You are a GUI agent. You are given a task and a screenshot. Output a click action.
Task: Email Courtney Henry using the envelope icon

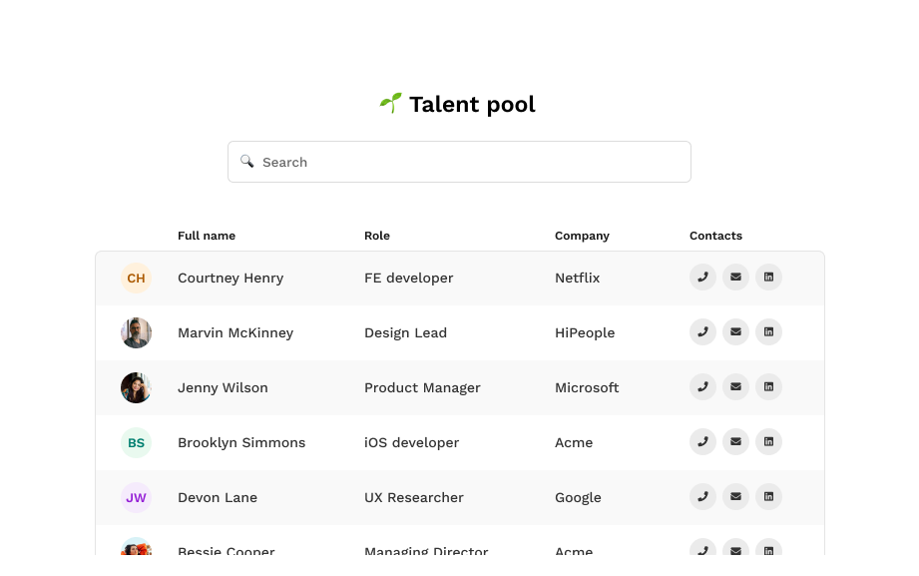pos(735,278)
